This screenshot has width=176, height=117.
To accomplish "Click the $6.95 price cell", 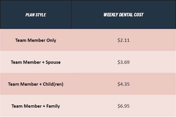I will (123, 106).
